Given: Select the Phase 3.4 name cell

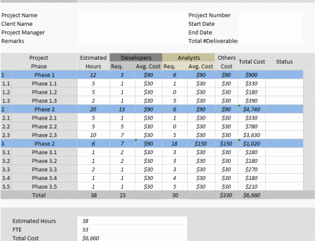Looking at the screenshot, I should point(44,178).
